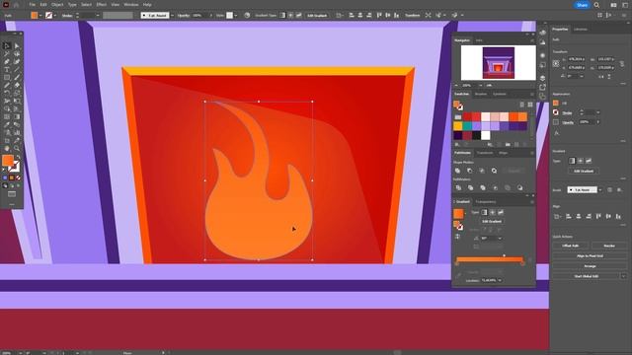Pick the teal swatch in Swatches panel
This screenshot has height=355, width=632.
point(467,126)
